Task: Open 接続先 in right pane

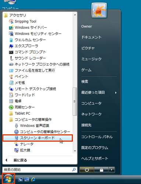Action: click(x=86, y=125)
